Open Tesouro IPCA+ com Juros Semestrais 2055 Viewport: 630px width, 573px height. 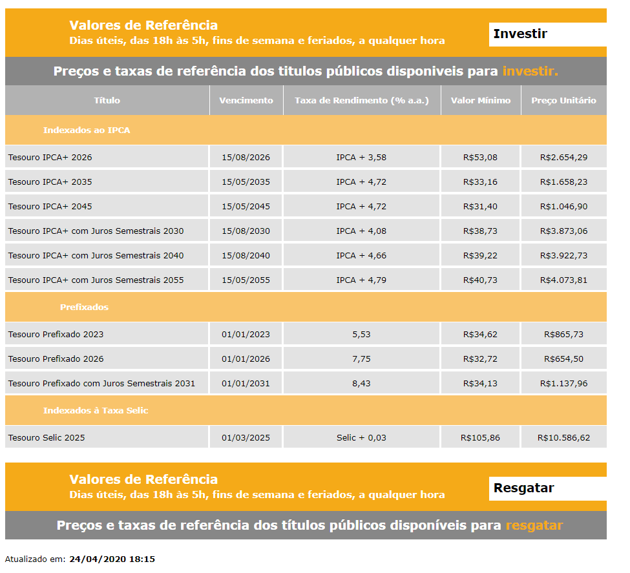pyautogui.click(x=96, y=280)
